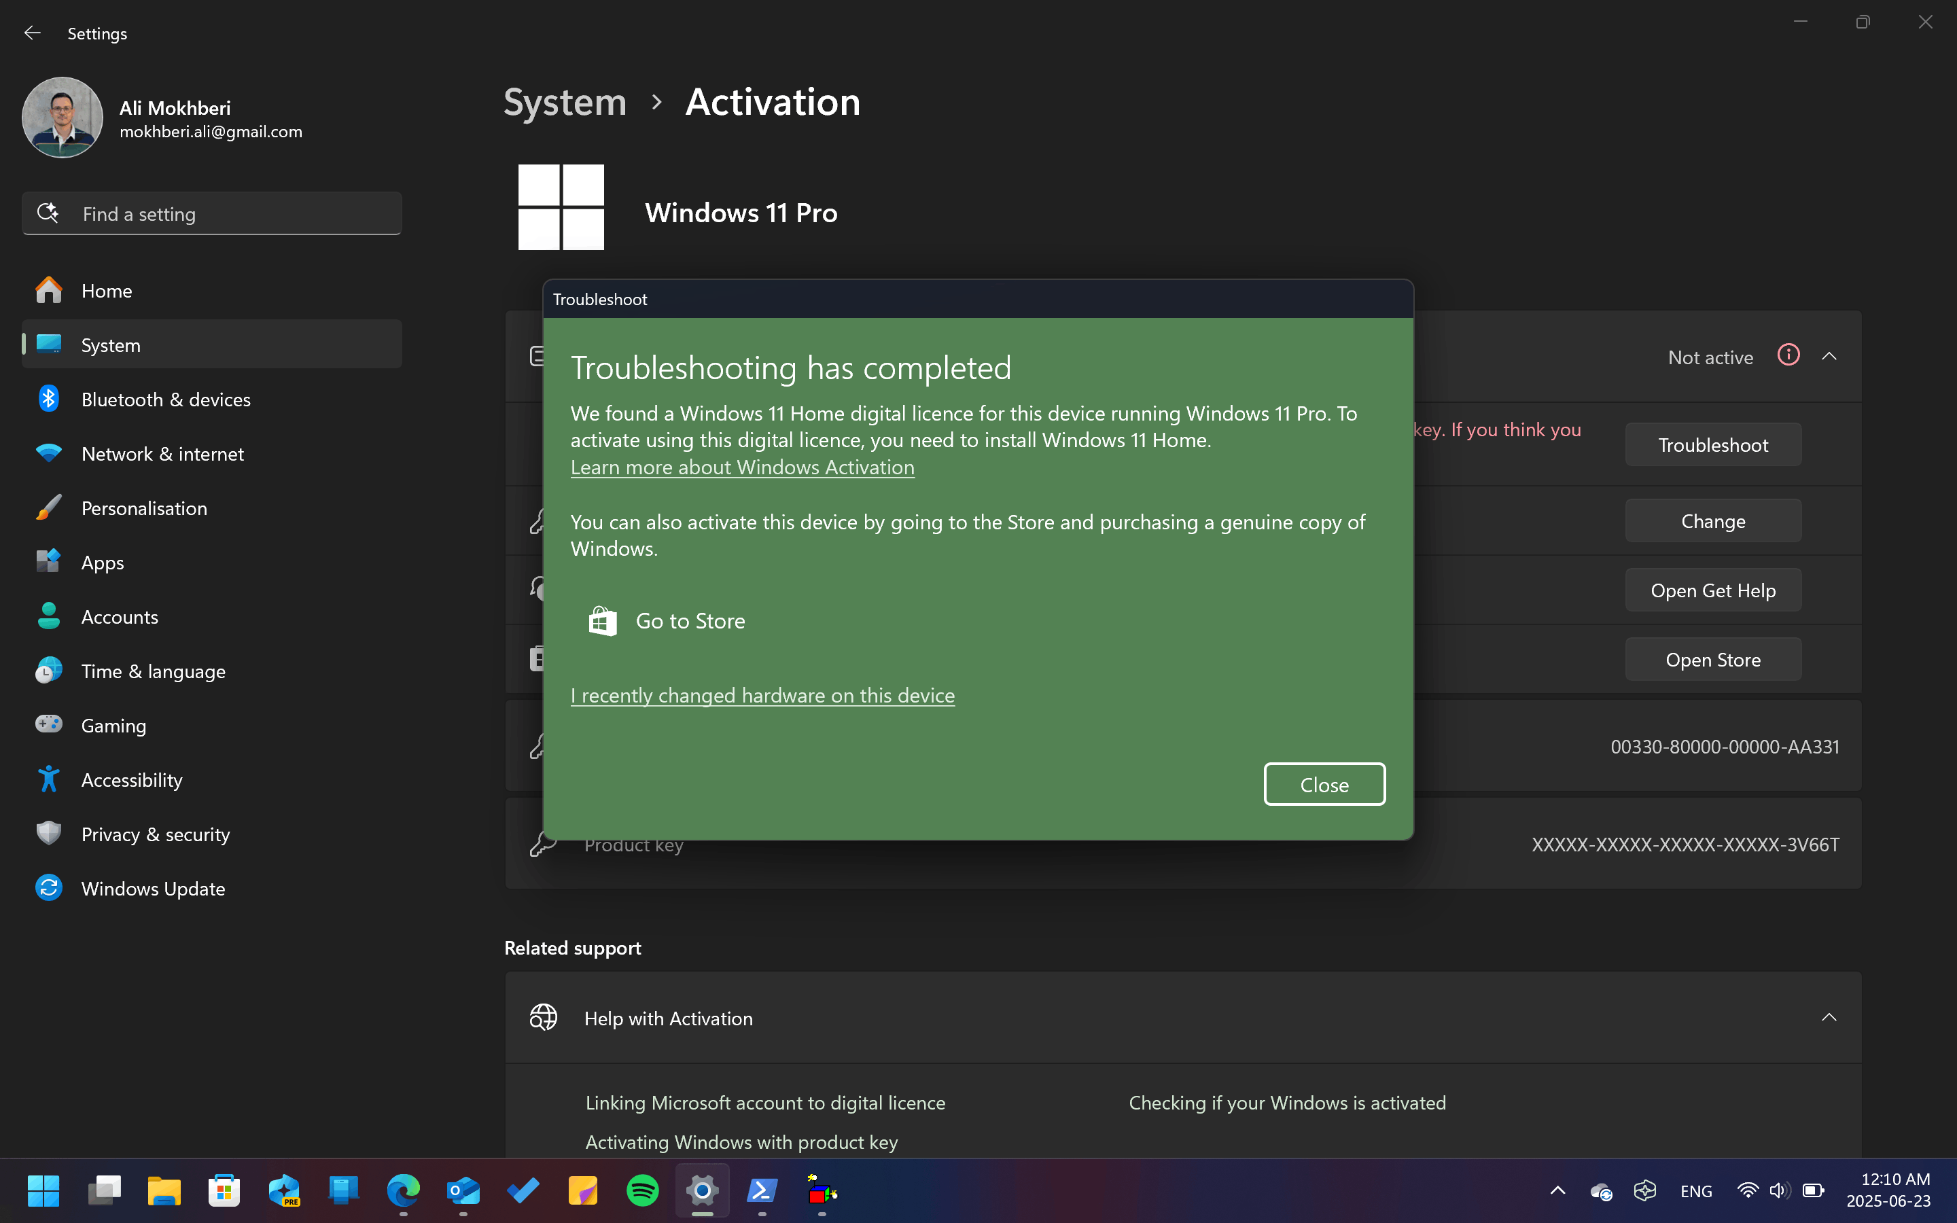The image size is (1957, 1223).
Task: Open File Explorer from the taskbar
Action: tap(164, 1190)
